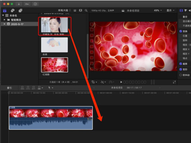
Task: Select the 智能精选 row in sidebar
Action: 19,20
